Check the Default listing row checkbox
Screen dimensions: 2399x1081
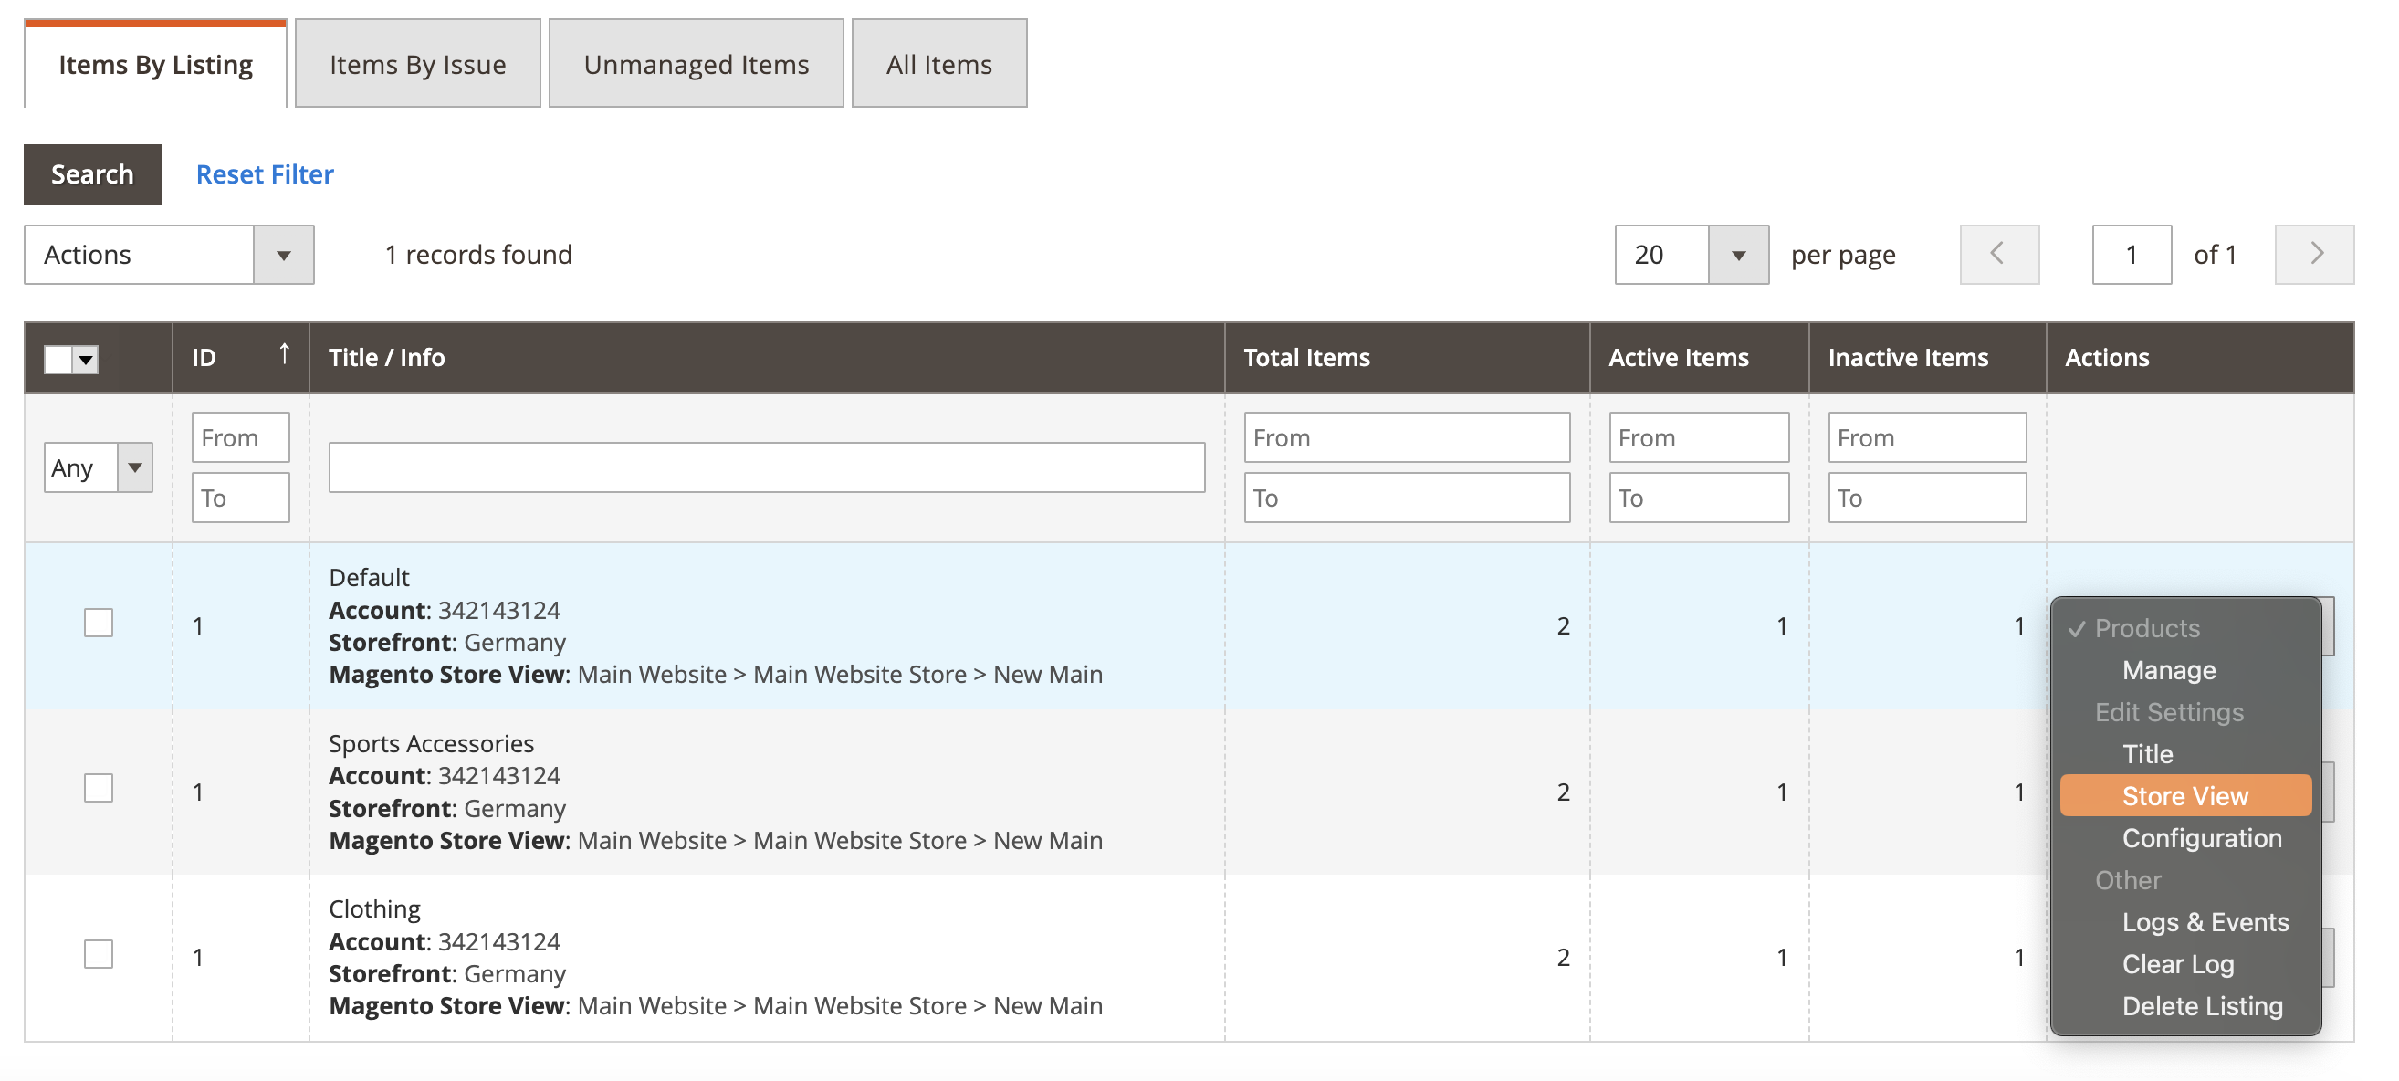pyautogui.click(x=98, y=623)
